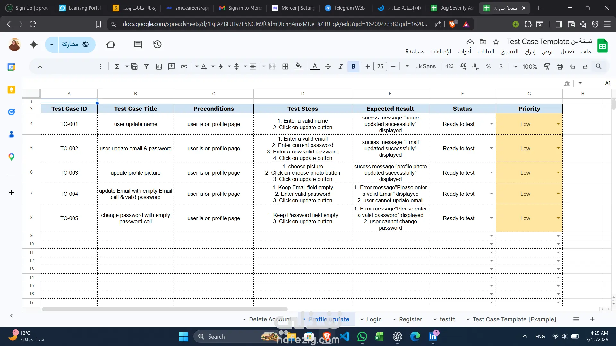Toggle strikethrough formatting button
616x346 pixels.
pos(328,66)
